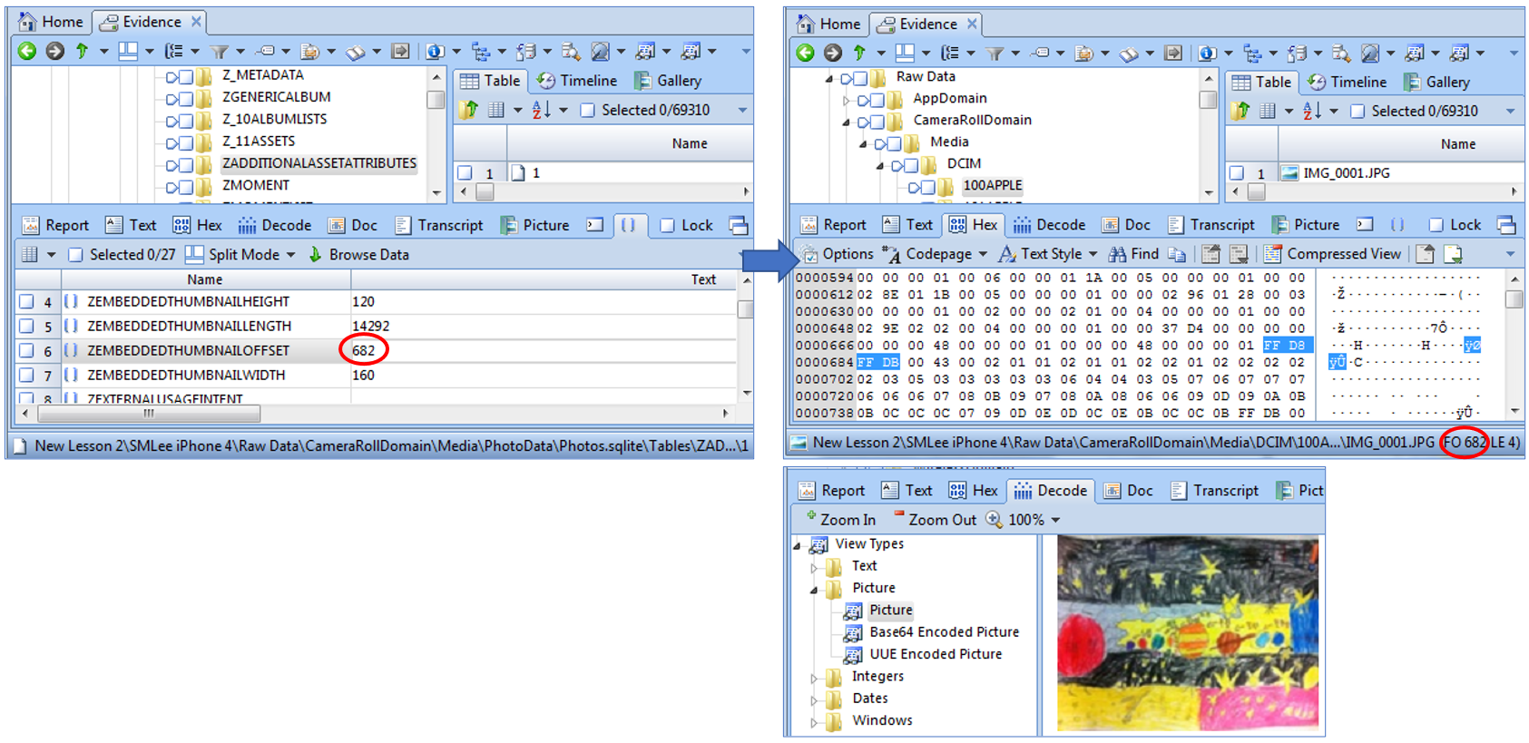Switch to Home tab in upper right window
The height and width of the screenshot is (743, 1529).
[828, 24]
